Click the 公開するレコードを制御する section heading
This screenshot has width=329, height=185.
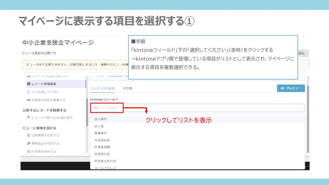44,110
